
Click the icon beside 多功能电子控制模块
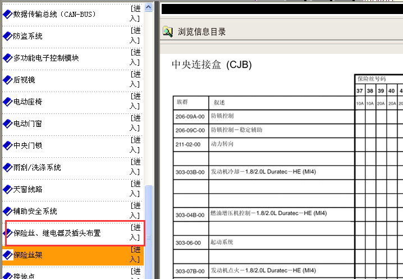(7, 58)
